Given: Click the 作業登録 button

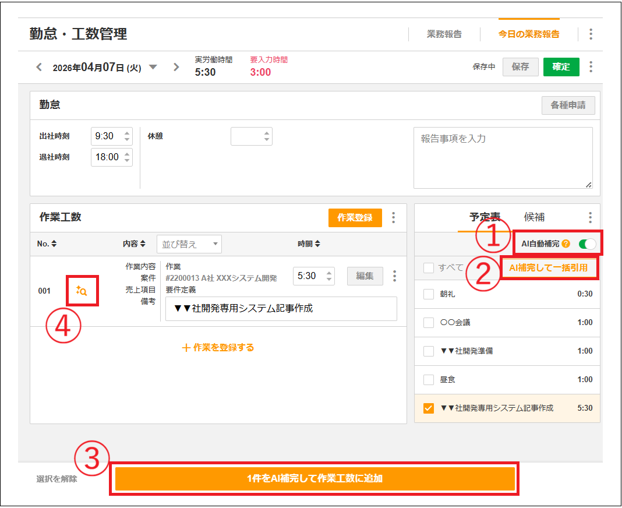Looking at the screenshot, I should click(355, 217).
